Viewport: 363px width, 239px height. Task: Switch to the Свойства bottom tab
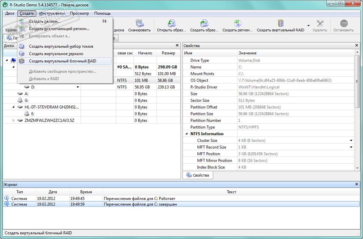pyautogui.click(x=198, y=175)
